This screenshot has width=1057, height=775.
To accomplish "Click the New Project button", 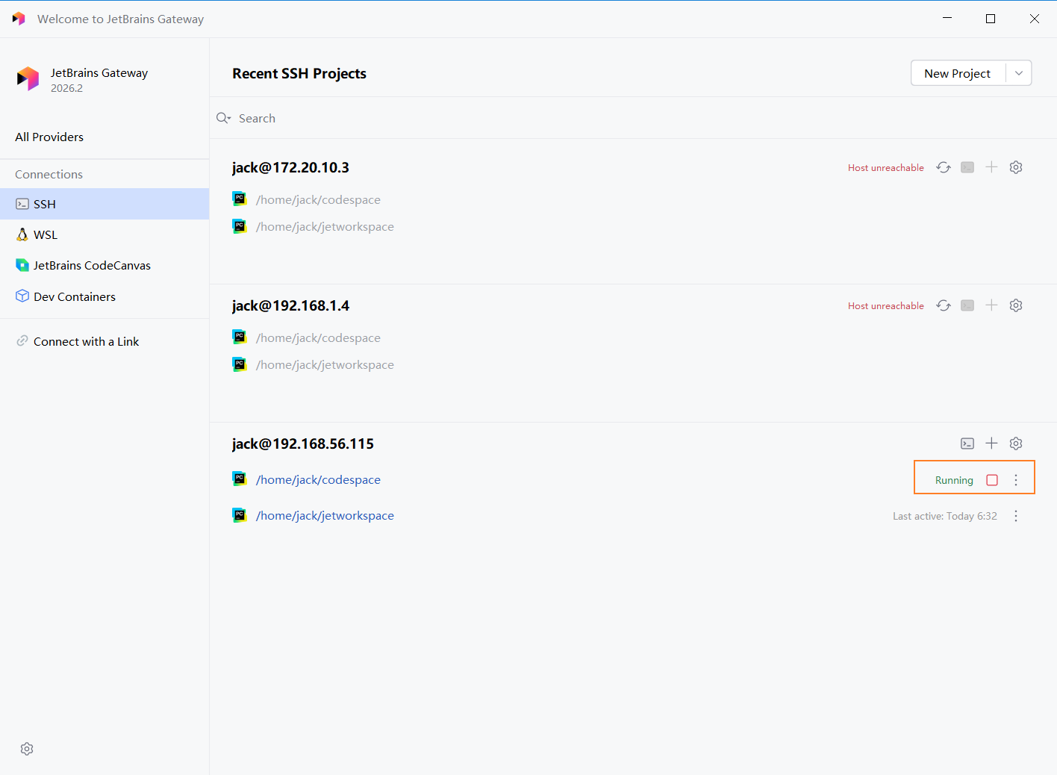I will coord(958,73).
